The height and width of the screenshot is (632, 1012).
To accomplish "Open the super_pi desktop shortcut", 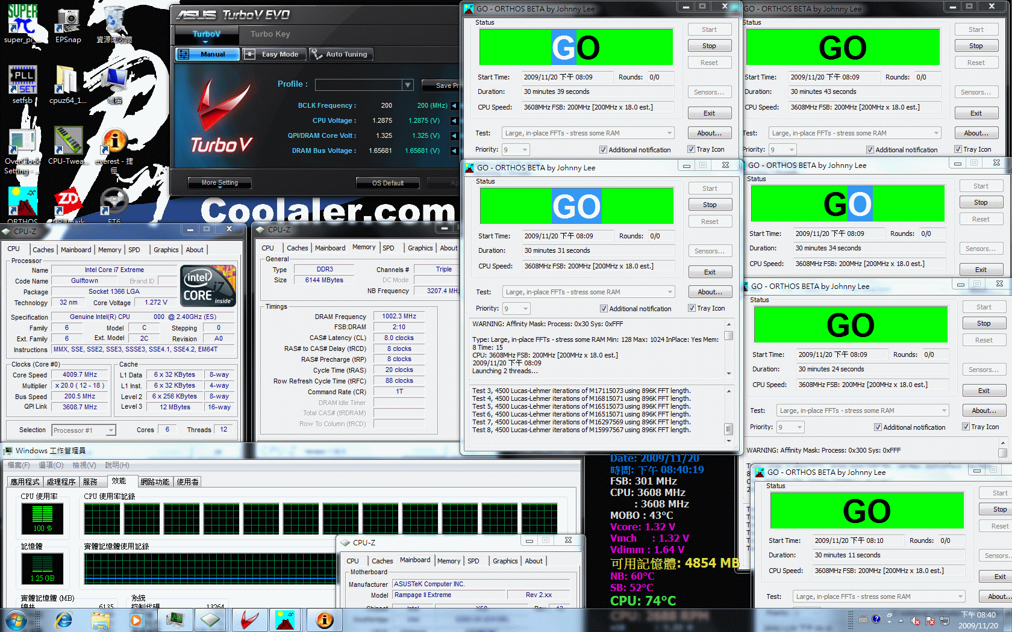I will pyautogui.click(x=22, y=23).
